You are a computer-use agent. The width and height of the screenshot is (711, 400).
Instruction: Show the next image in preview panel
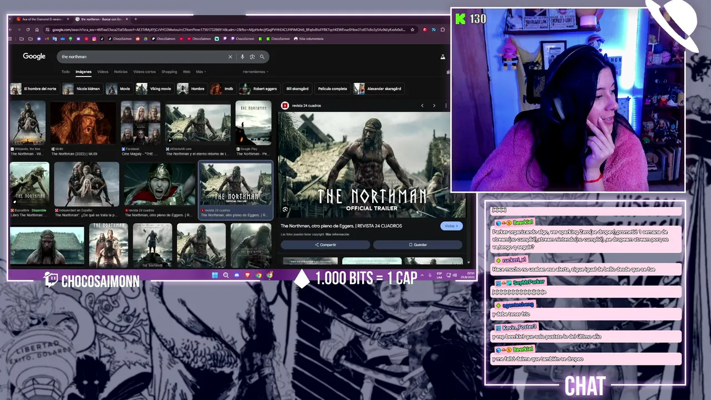[x=434, y=106]
